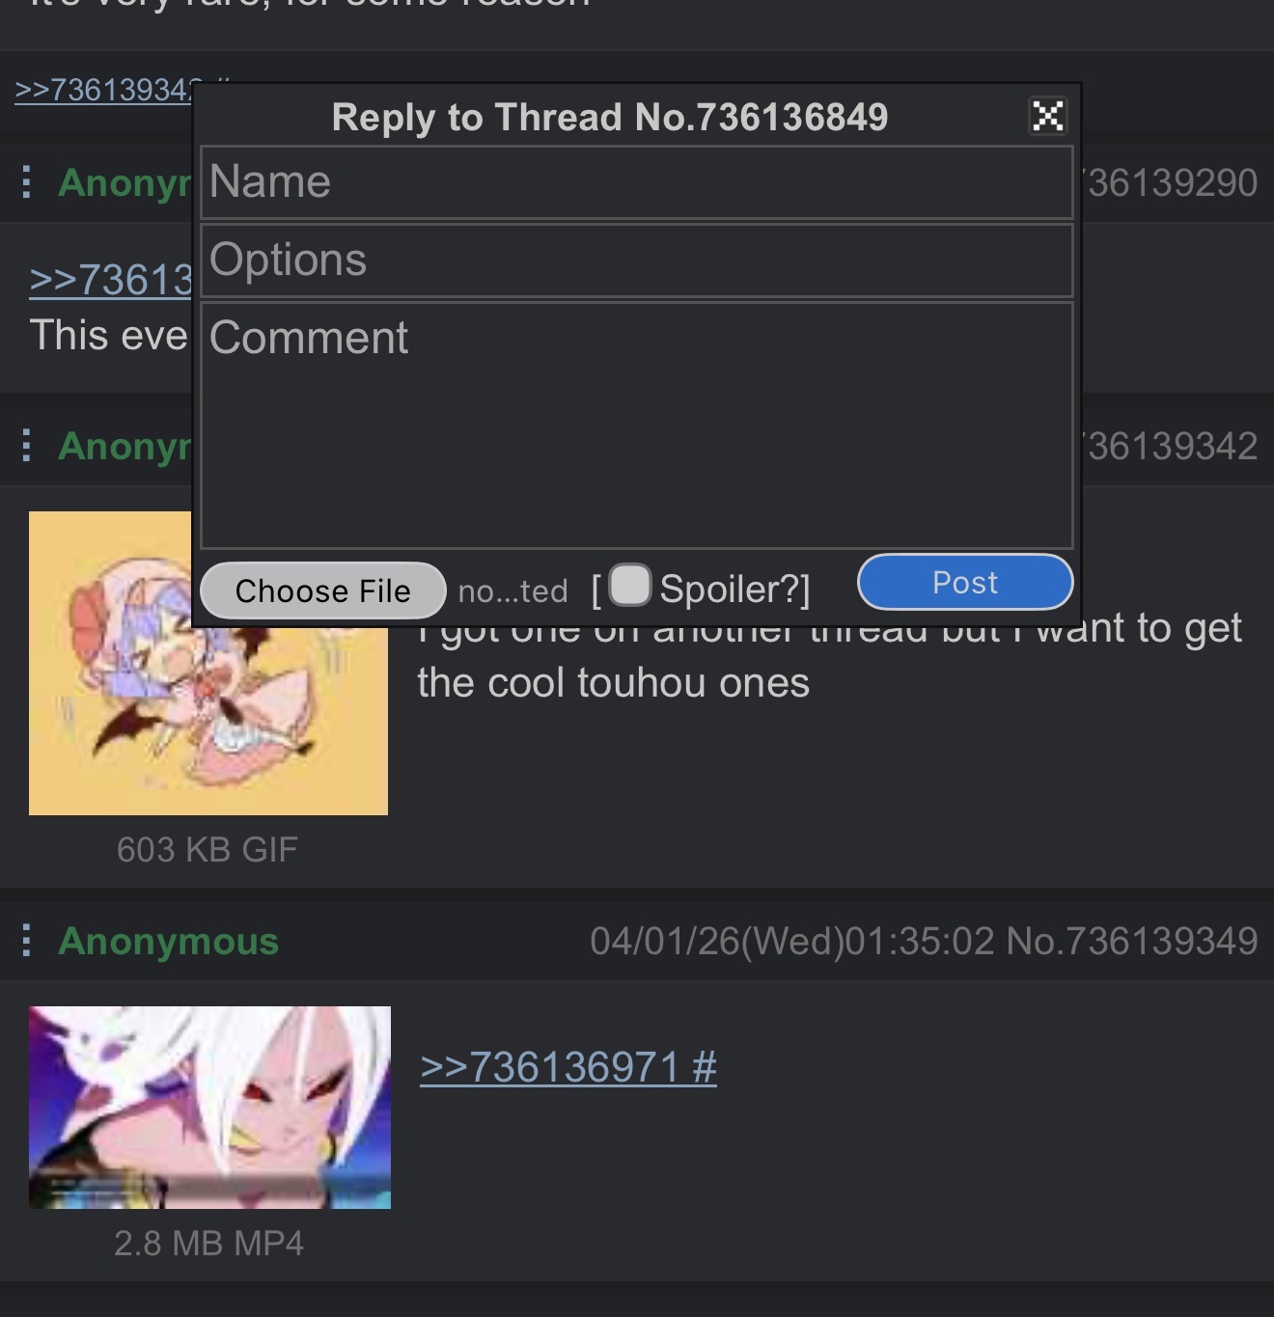This screenshot has width=1274, height=1317.
Task: Open the 603 KB GIF thumbnail
Action: pos(208,663)
